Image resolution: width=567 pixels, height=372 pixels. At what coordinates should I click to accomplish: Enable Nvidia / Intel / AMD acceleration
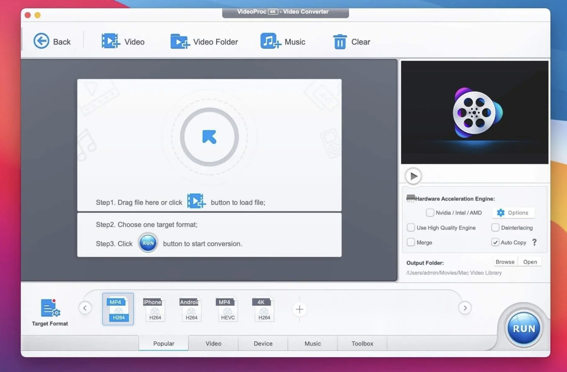click(x=430, y=212)
